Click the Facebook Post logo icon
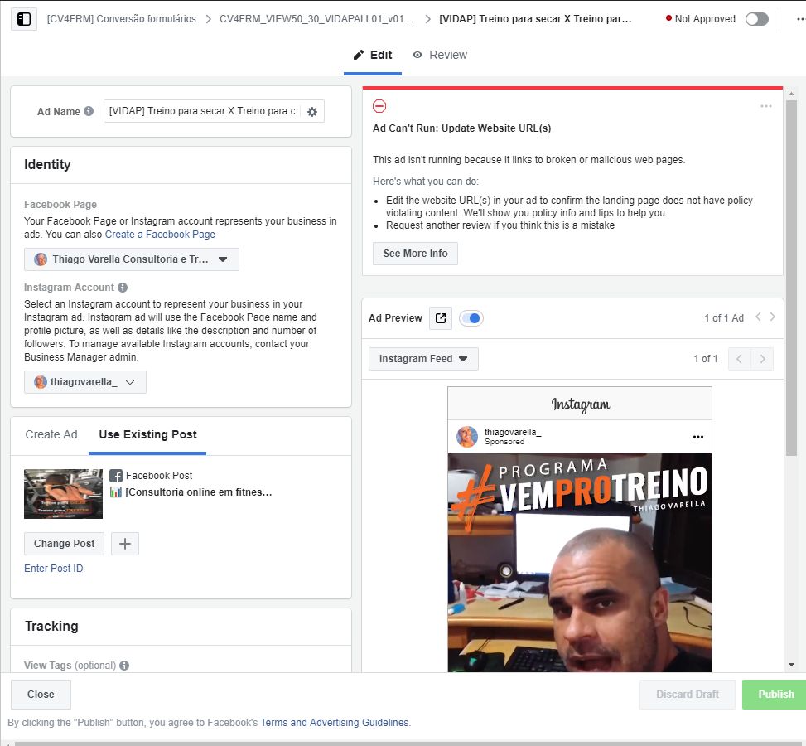Screen dimensions: 806x746 coord(116,476)
